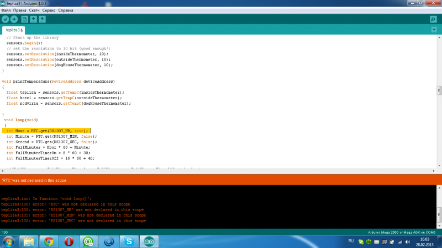Click highlighted line 'int Hour = RTC.get'
442x248 pixels.
click(46, 131)
